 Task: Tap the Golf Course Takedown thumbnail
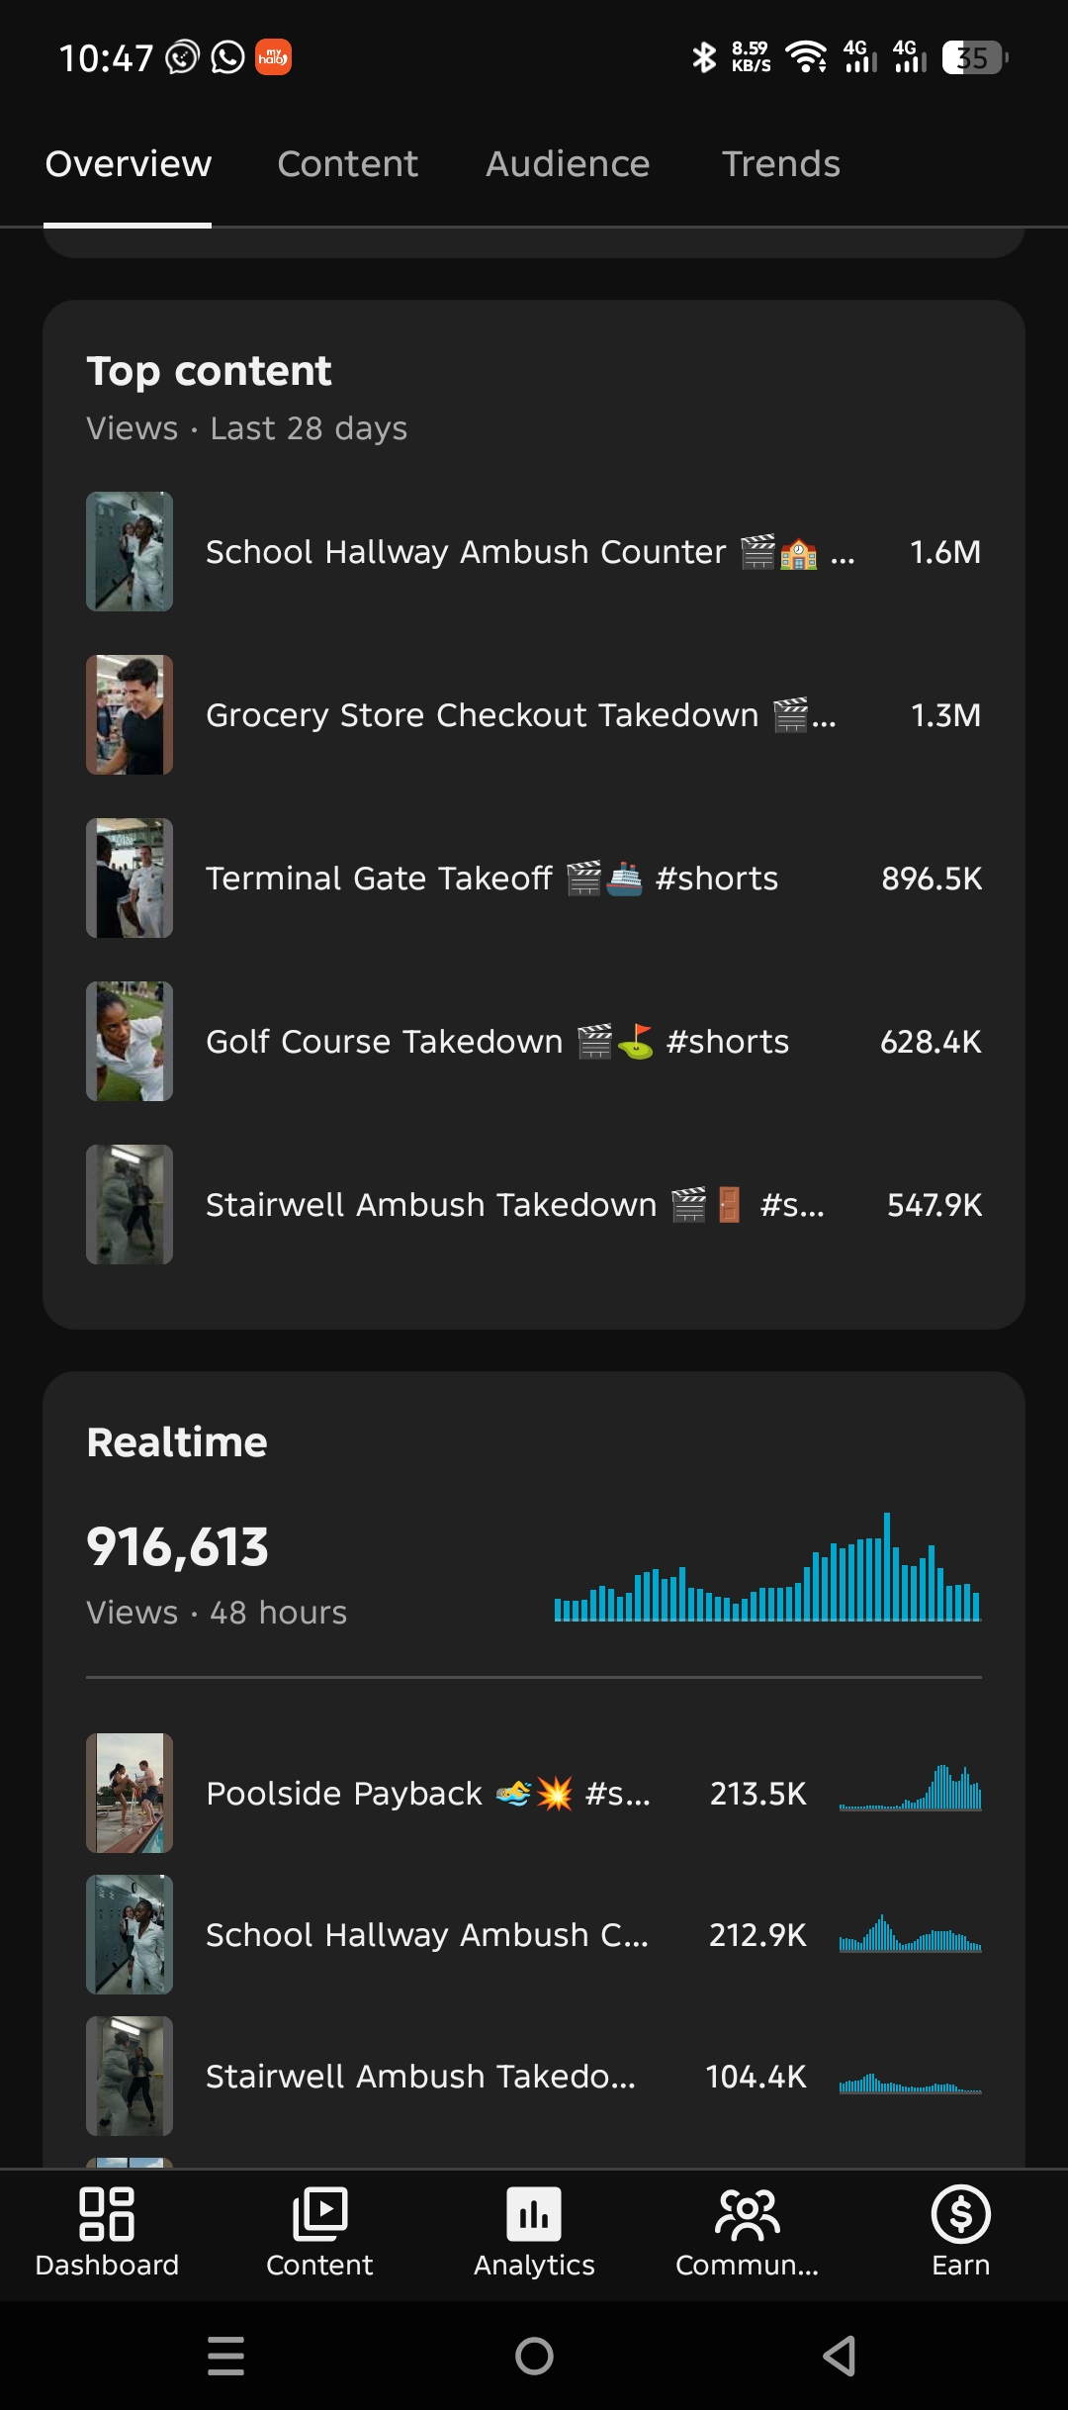click(x=130, y=1041)
